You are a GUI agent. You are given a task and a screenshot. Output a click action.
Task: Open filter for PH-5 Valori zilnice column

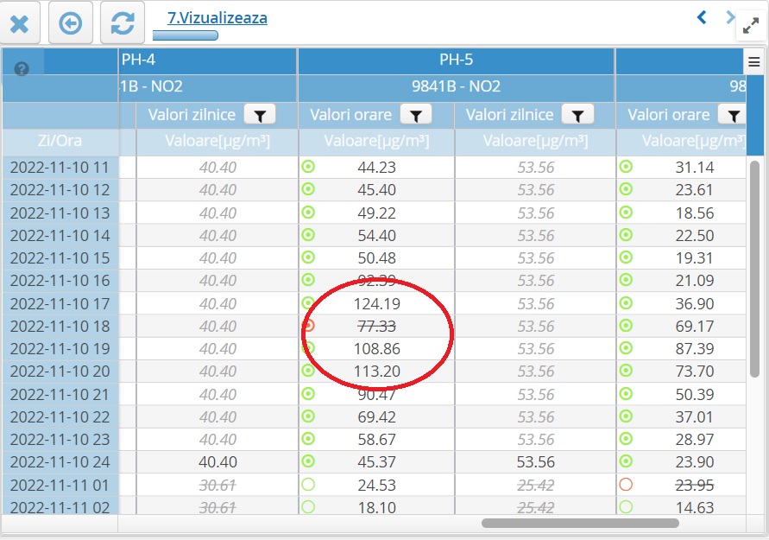tap(577, 115)
